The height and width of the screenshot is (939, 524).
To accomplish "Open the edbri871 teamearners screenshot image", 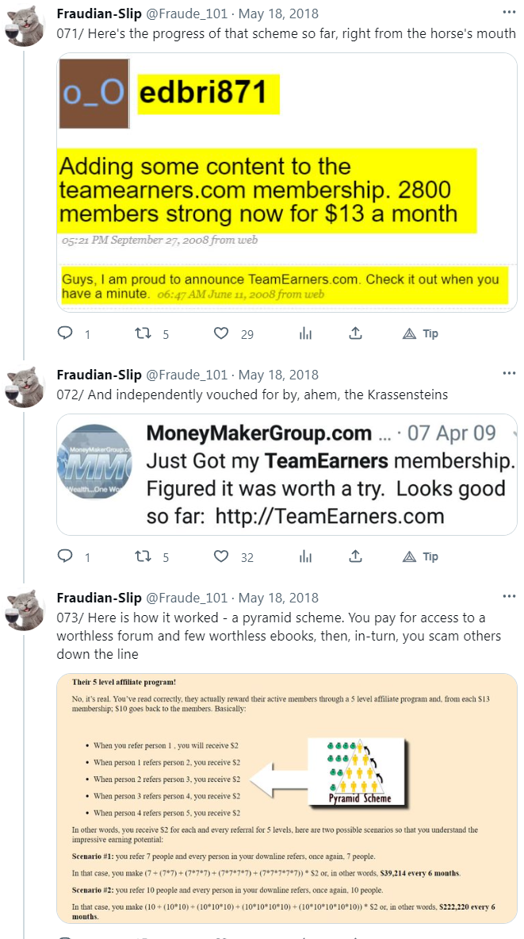I will pos(287,183).
